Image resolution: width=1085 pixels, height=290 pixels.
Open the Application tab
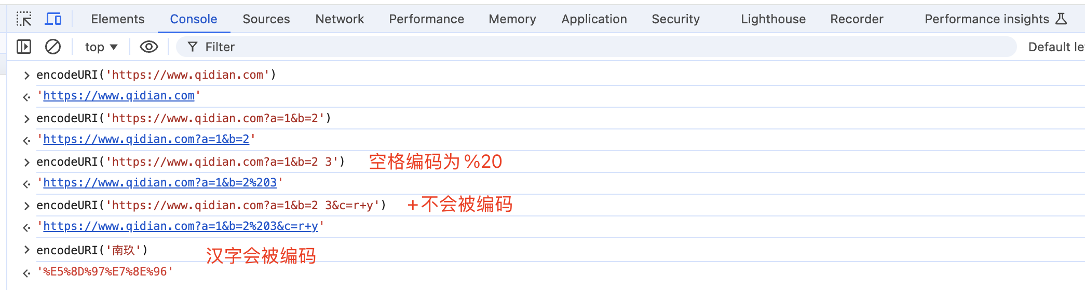pos(594,19)
